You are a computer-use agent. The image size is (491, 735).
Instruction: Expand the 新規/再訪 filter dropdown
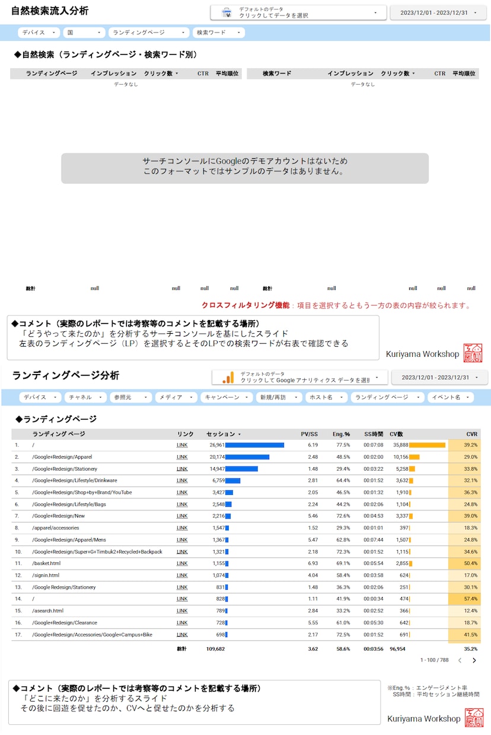tap(279, 397)
